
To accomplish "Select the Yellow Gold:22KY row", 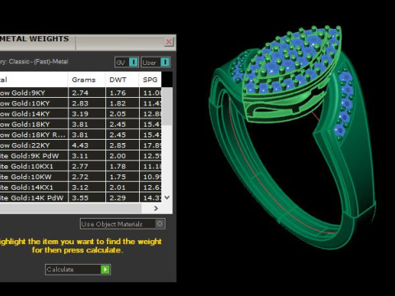I will (x=81, y=146).
